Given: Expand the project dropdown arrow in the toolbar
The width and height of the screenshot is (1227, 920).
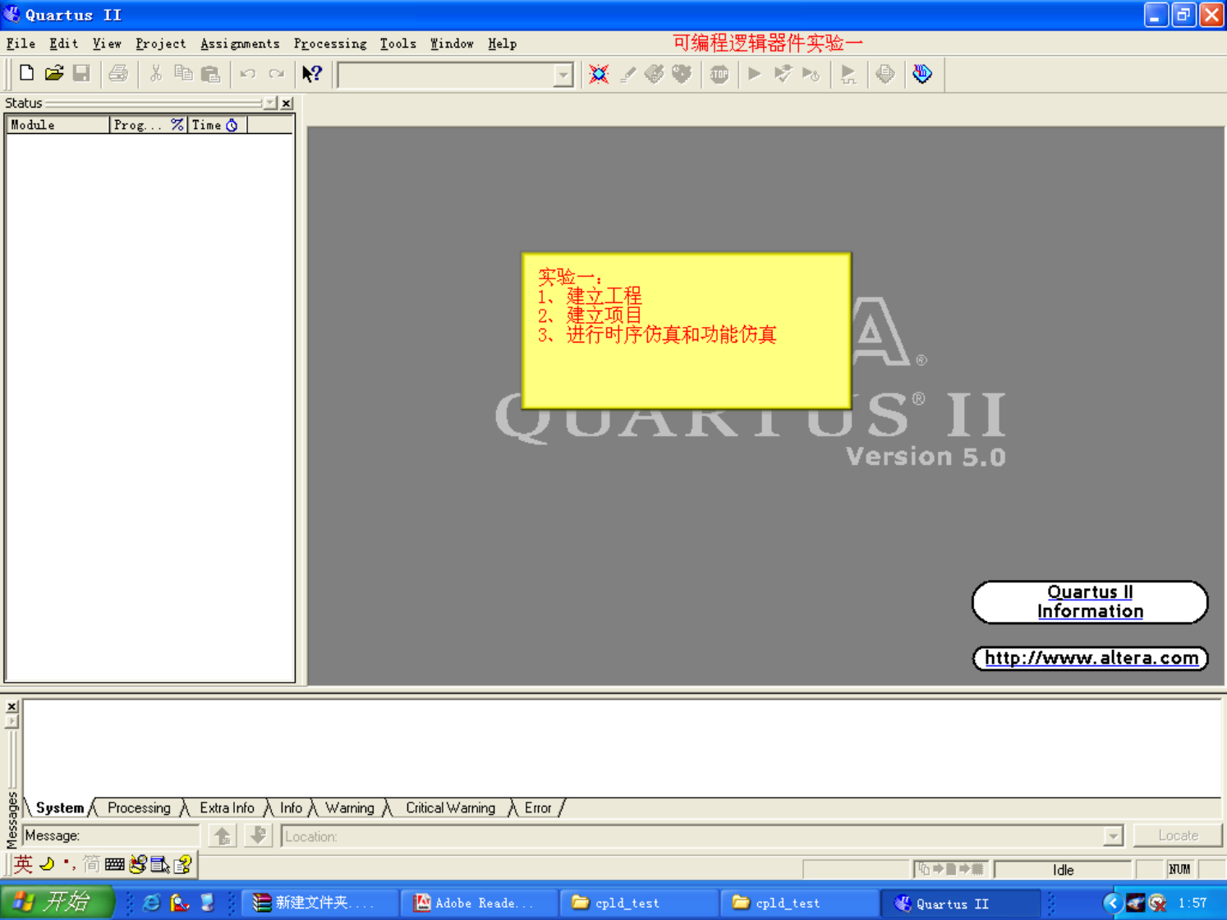Looking at the screenshot, I should [563, 75].
